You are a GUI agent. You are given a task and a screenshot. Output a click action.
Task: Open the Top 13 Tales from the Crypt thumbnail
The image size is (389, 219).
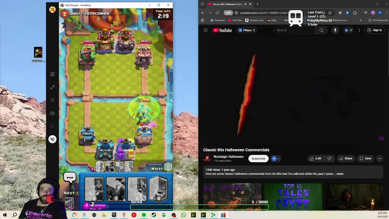pyautogui.click(x=293, y=196)
